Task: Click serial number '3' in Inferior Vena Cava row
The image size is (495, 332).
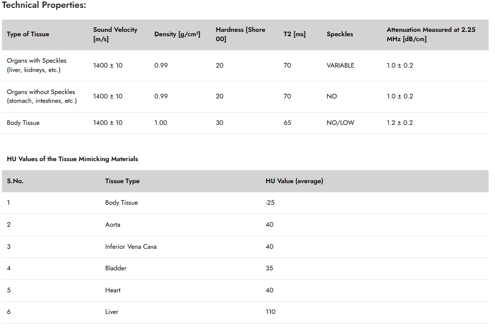Action: (x=9, y=247)
